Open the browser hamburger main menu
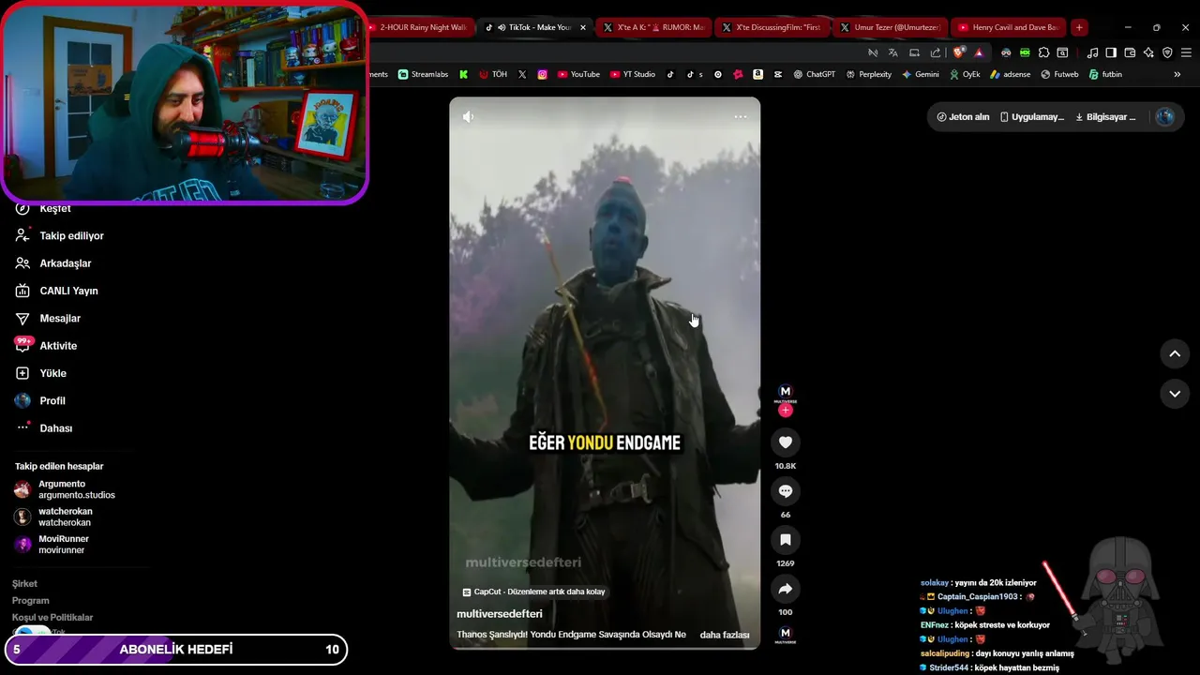Image resolution: width=1200 pixels, height=675 pixels. (1186, 52)
